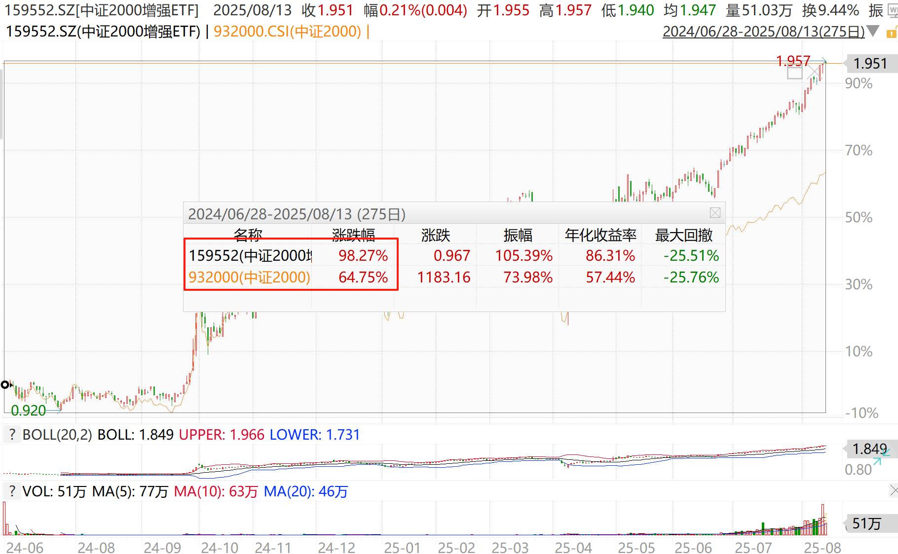The image size is (898, 554).
Task: Select the 最大回撤 column header
Action: [683, 235]
